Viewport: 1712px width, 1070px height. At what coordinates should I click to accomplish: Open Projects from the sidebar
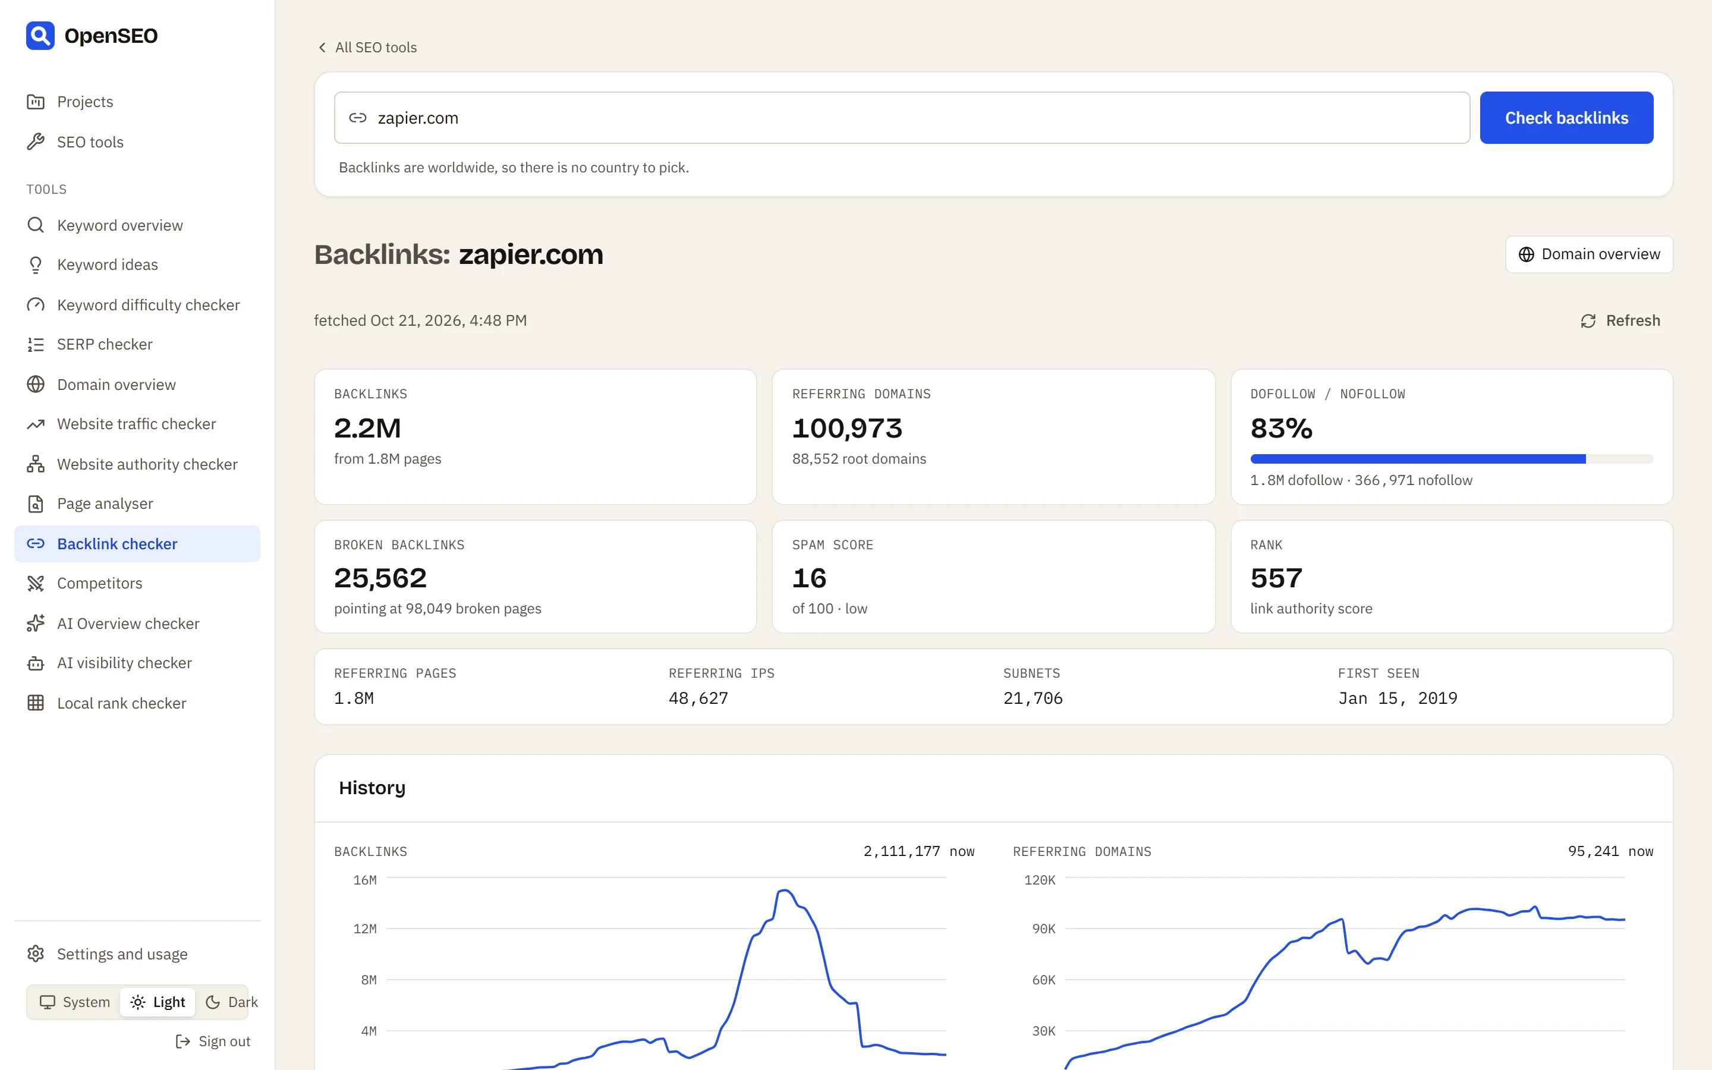point(137,102)
